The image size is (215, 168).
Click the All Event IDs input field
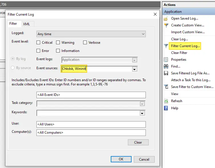[91, 95]
